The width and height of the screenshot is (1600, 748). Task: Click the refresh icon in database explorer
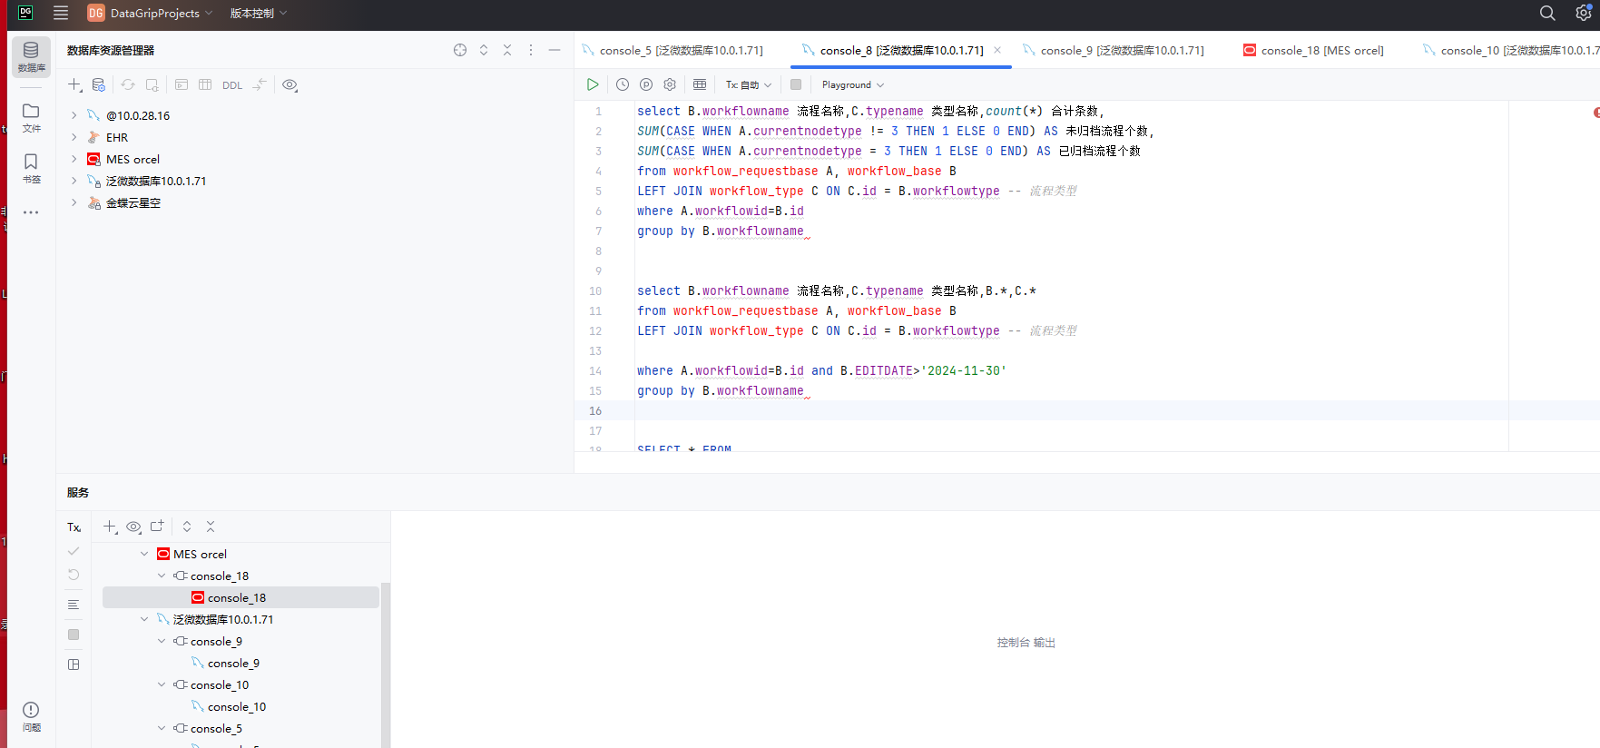point(128,84)
